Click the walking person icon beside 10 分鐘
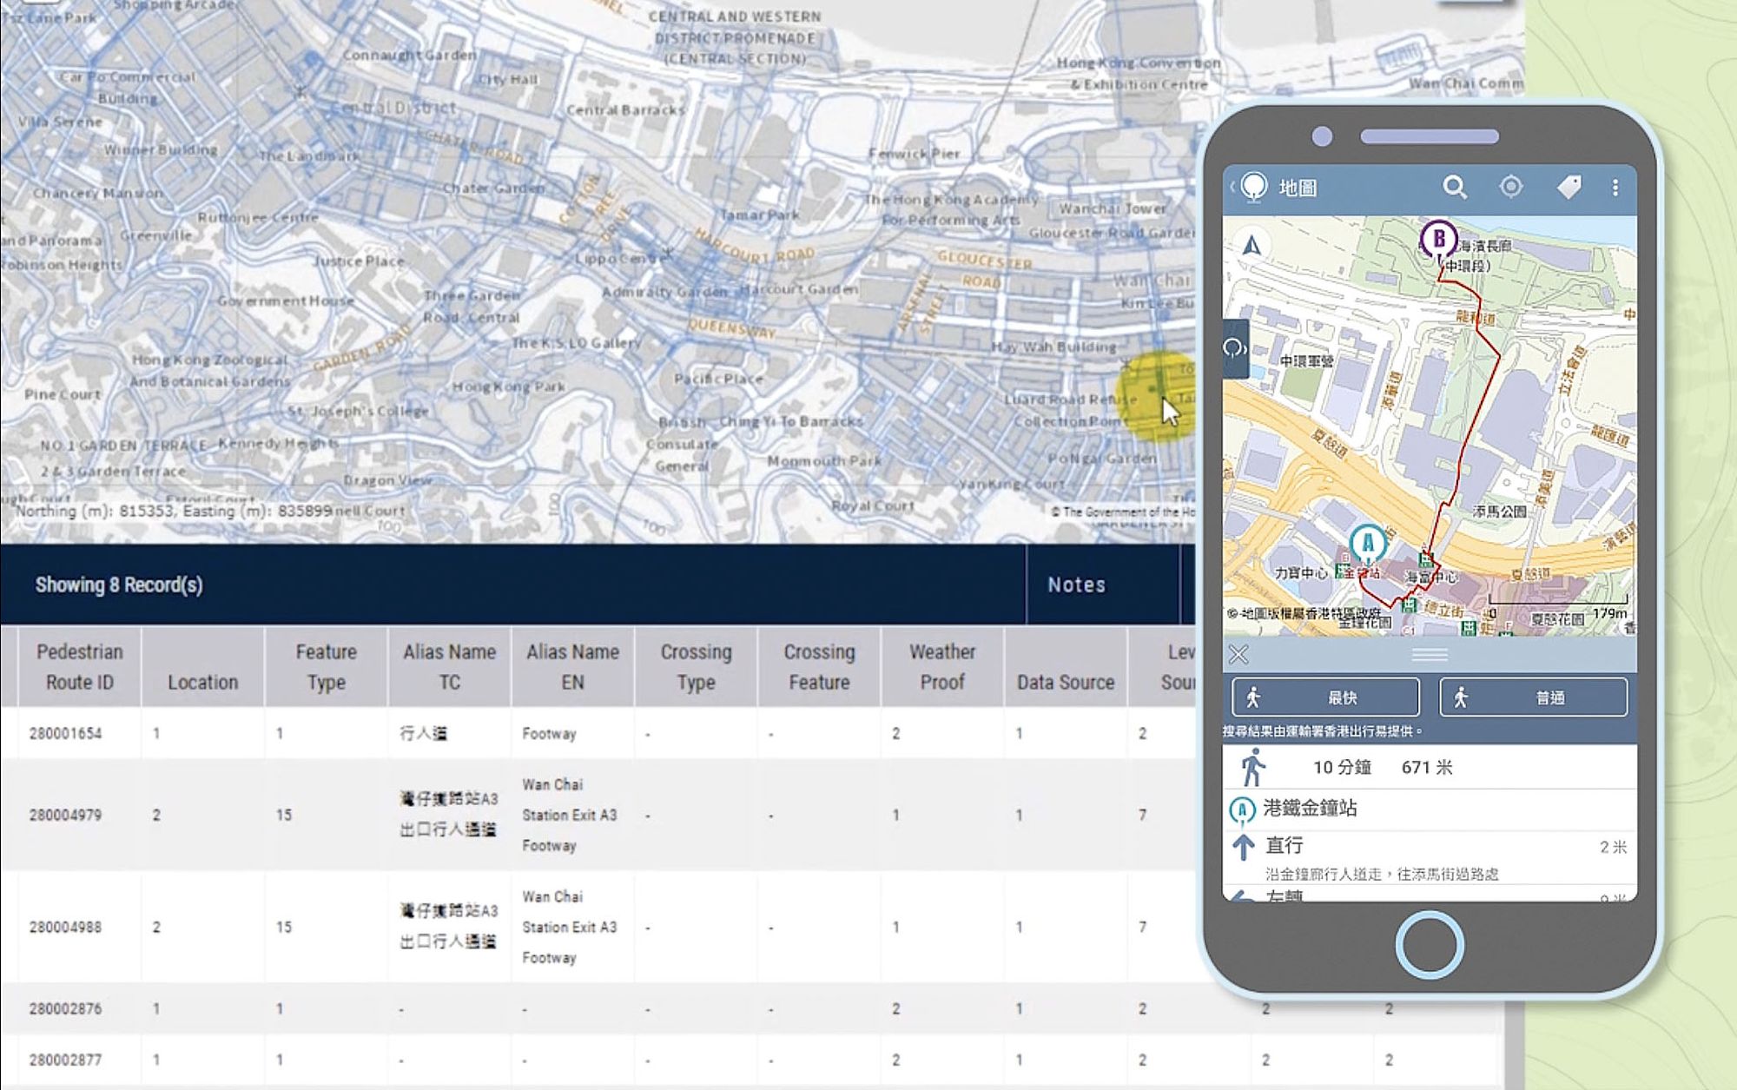 click(x=1251, y=767)
